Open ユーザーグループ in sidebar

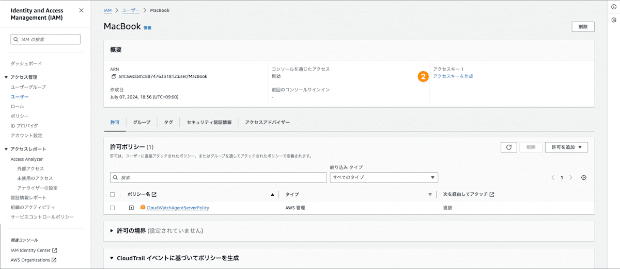click(28, 87)
